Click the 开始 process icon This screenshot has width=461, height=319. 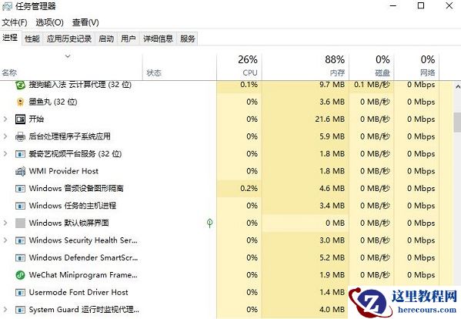(20, 119)
